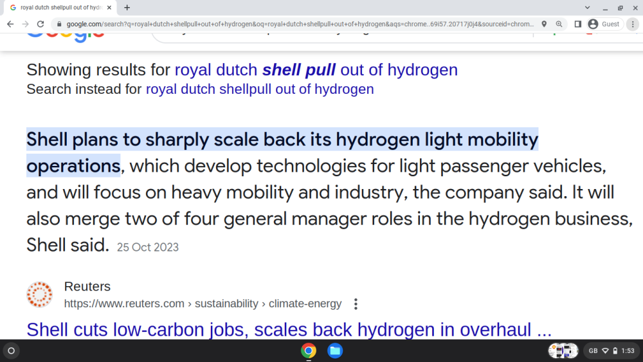Screen dimensions: 643x362
Task: Open a new tab with plus button
Action: [127, 7]
